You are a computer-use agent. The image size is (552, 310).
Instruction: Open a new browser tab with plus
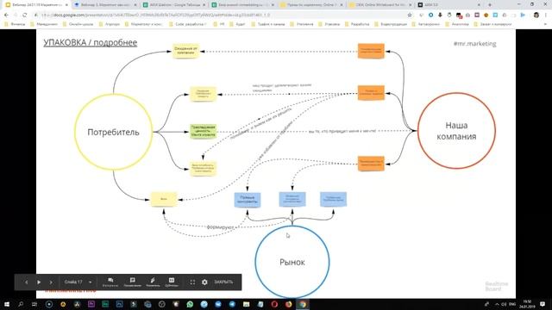click(x=490, y=5)
